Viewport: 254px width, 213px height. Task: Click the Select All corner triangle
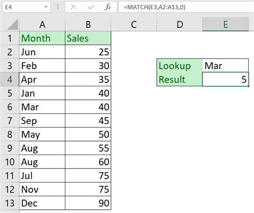pyautogui.click(x=12, y=25)
